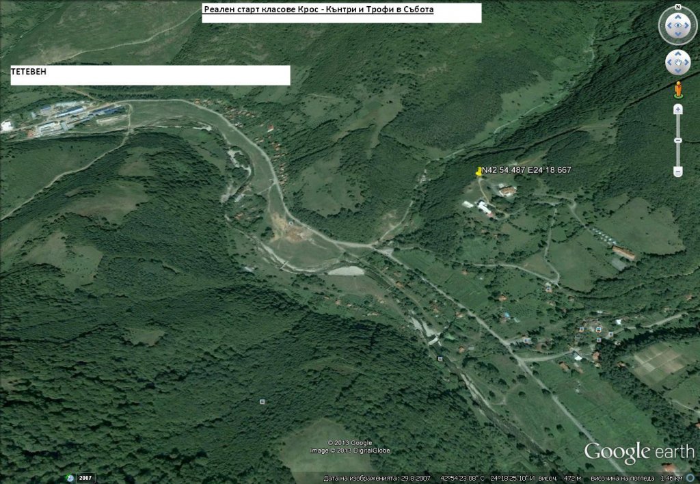Zoom in with the plus button
Image resolution: width=700 pixels, height=484 pixels.
pyautogui.click(x=677, y=109)
